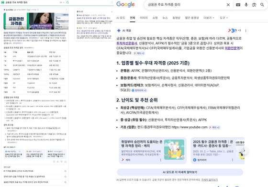Click the magnifier beside the second related question
268x187 pixels.
[x=65, y=176]
